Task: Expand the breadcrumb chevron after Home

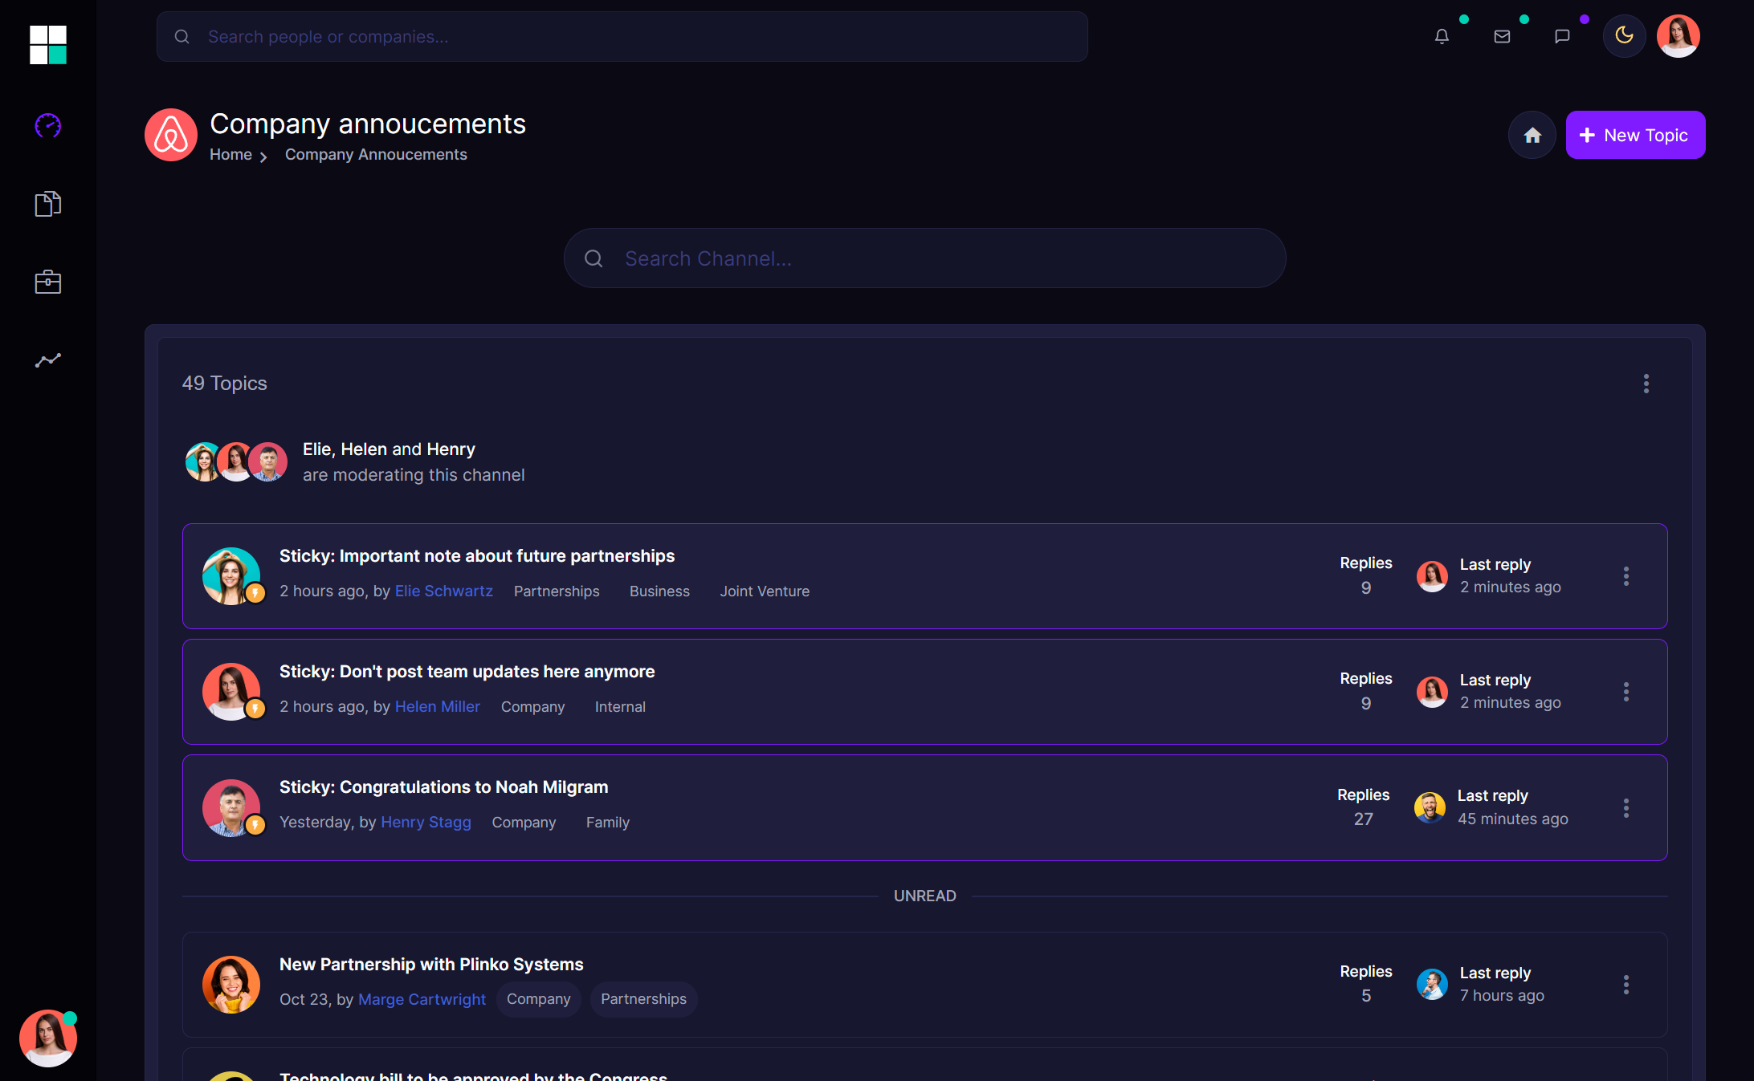Action: point(263,157)
